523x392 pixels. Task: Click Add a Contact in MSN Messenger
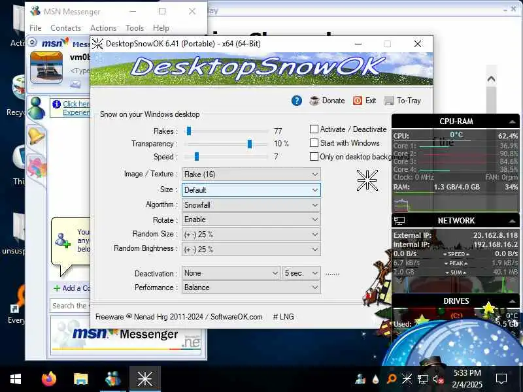pos(73,288)
